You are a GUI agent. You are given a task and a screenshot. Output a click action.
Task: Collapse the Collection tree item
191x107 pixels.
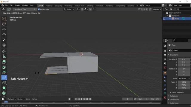coord(167,16)
